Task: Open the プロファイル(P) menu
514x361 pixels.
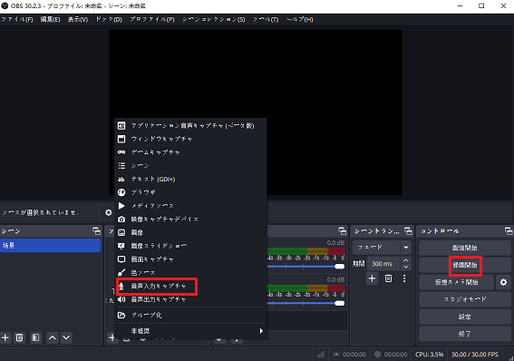Action: point(152,20)
